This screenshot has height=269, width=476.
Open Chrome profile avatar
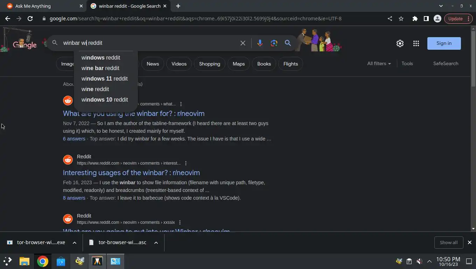point(437,19)
